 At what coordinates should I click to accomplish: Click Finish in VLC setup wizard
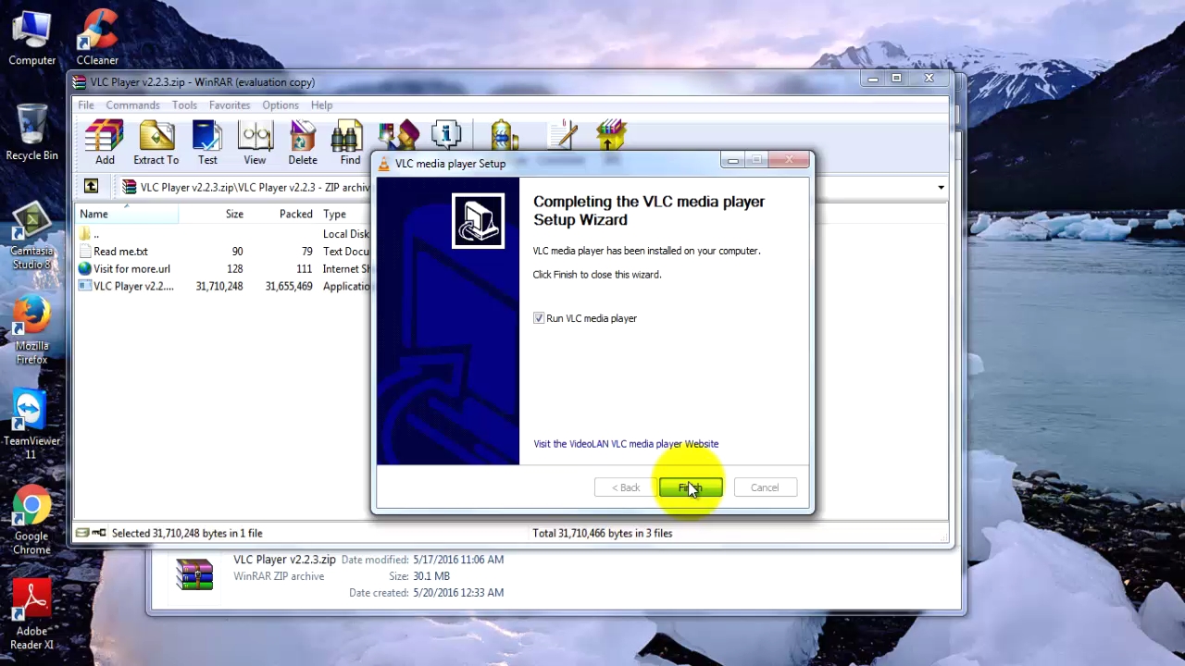coord(691,487)
